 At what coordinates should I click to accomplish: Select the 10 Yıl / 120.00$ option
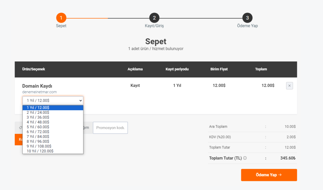(53, 151)
